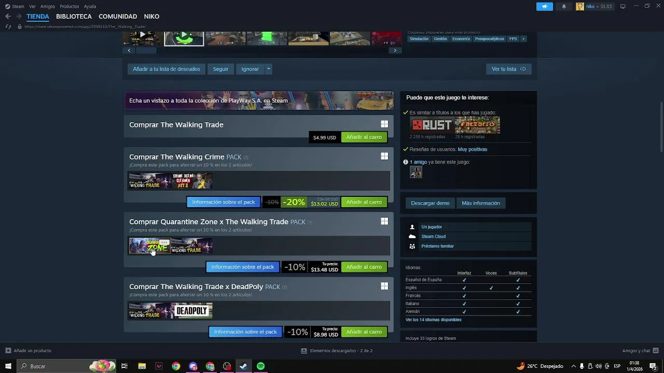The image size is (664, 373).
Task: Click Windows icon on Comprar The Walking Trade
Action: coord(384,124)
